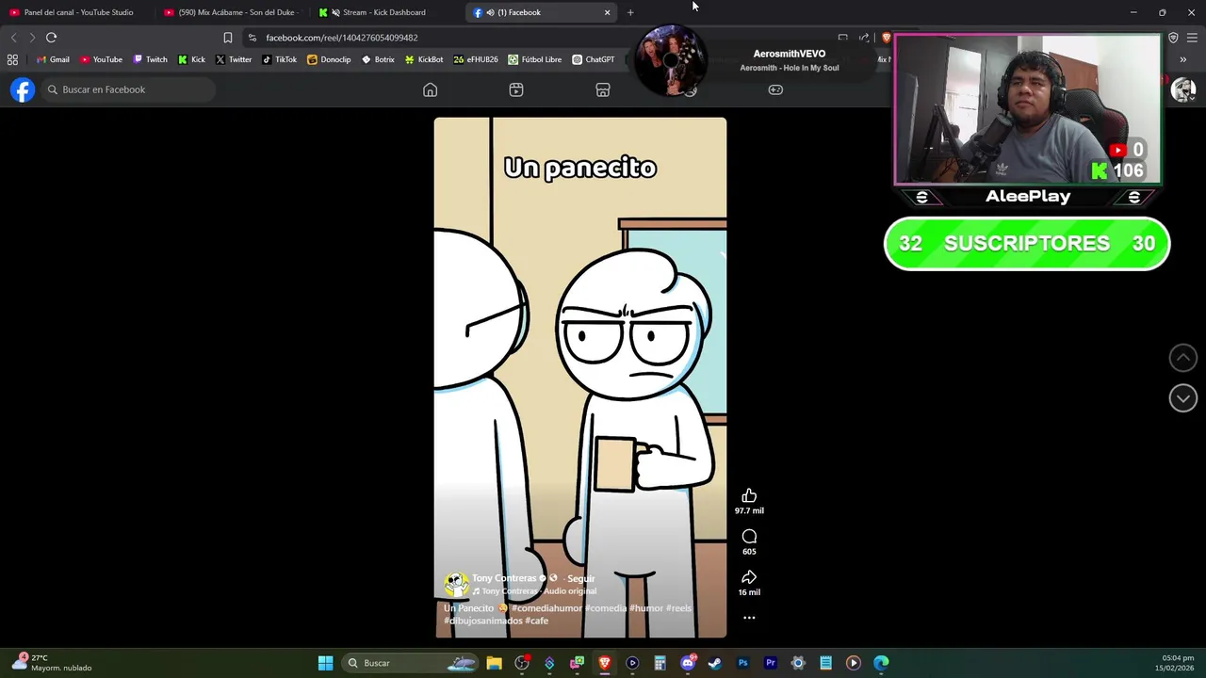Open the YouTube bookmark
1206x678 pixels.
101,59
